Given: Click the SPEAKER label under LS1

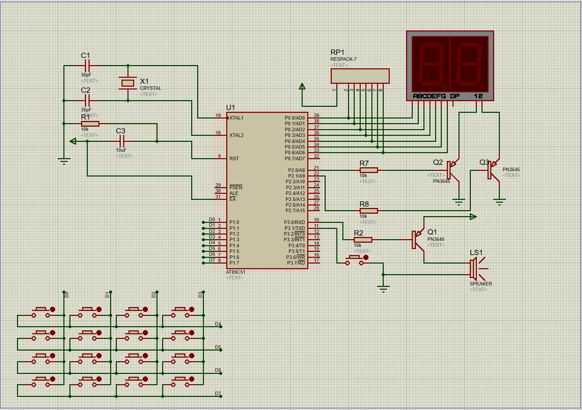Looking at the screenshot, I should (481, 284).
